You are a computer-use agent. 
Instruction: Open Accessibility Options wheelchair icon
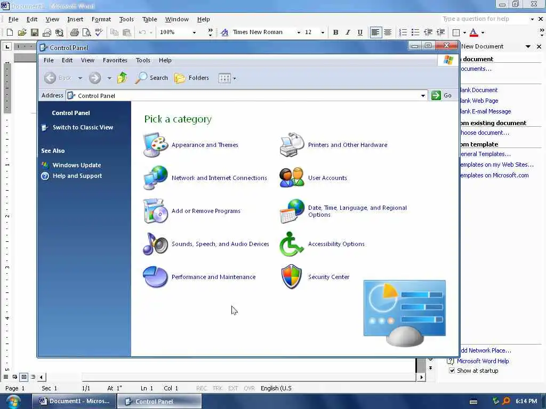click(x=291, y=244)
